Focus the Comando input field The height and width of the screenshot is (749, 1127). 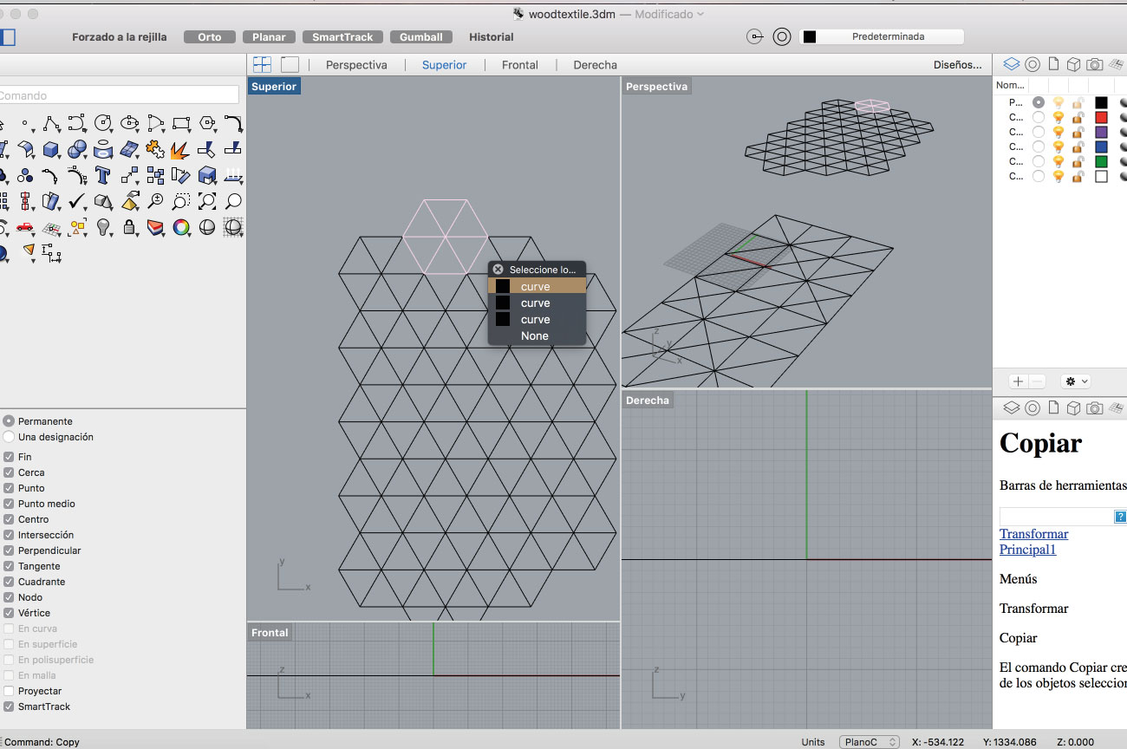[x=118, y=95]
